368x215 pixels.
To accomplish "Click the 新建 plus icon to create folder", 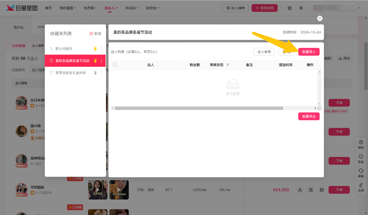I will 91,34.
